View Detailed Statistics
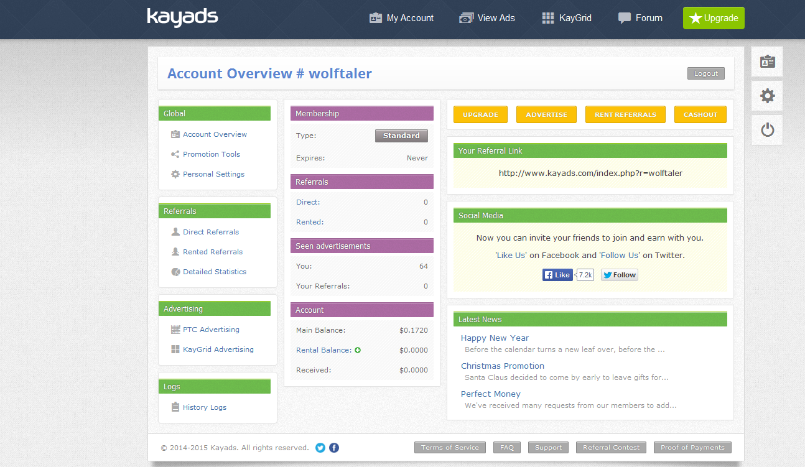 click(x=215, y=272)
